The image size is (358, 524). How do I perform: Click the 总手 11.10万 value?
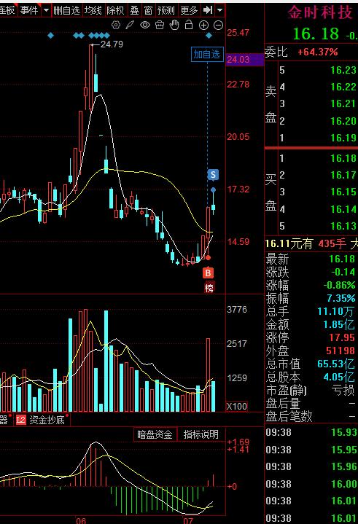[x=335, y=311]
